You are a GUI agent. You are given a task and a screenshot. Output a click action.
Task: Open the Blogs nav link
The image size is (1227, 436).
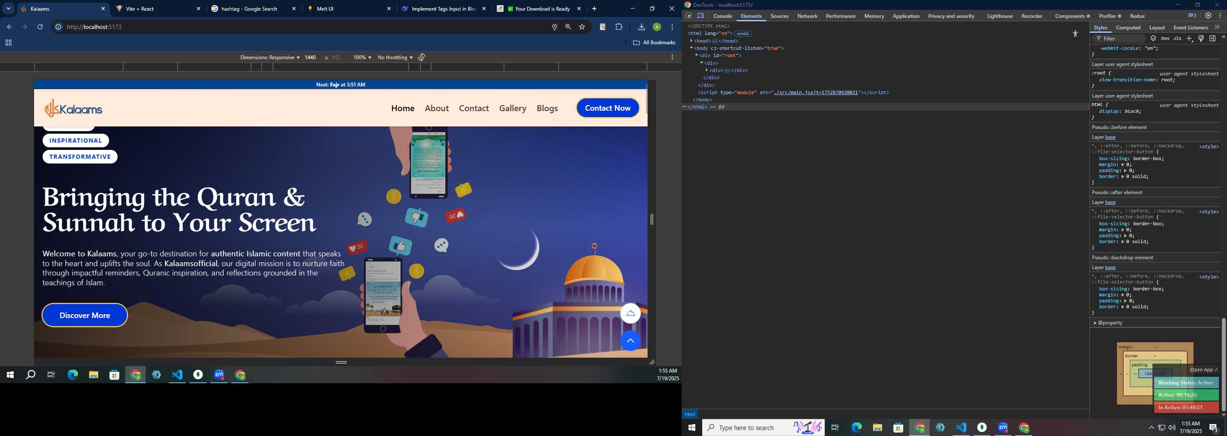[547, 109]
